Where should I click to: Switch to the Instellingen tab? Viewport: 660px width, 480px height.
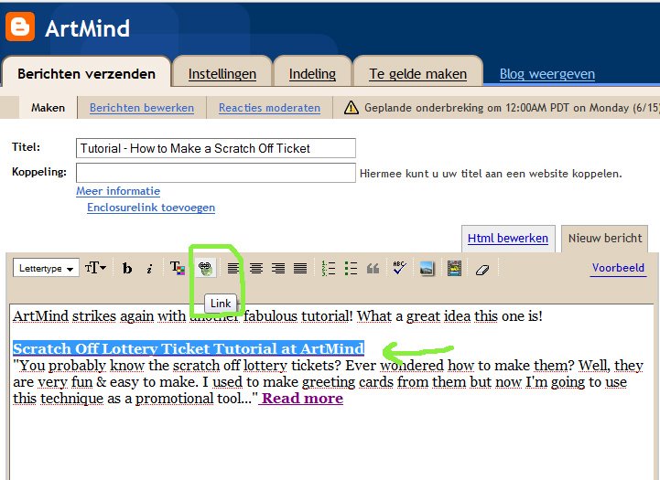coord(222,73)
